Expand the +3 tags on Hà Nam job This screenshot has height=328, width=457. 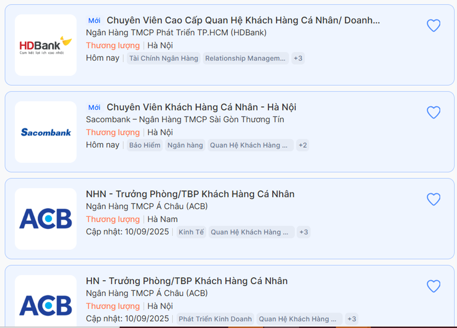point(304,232)
